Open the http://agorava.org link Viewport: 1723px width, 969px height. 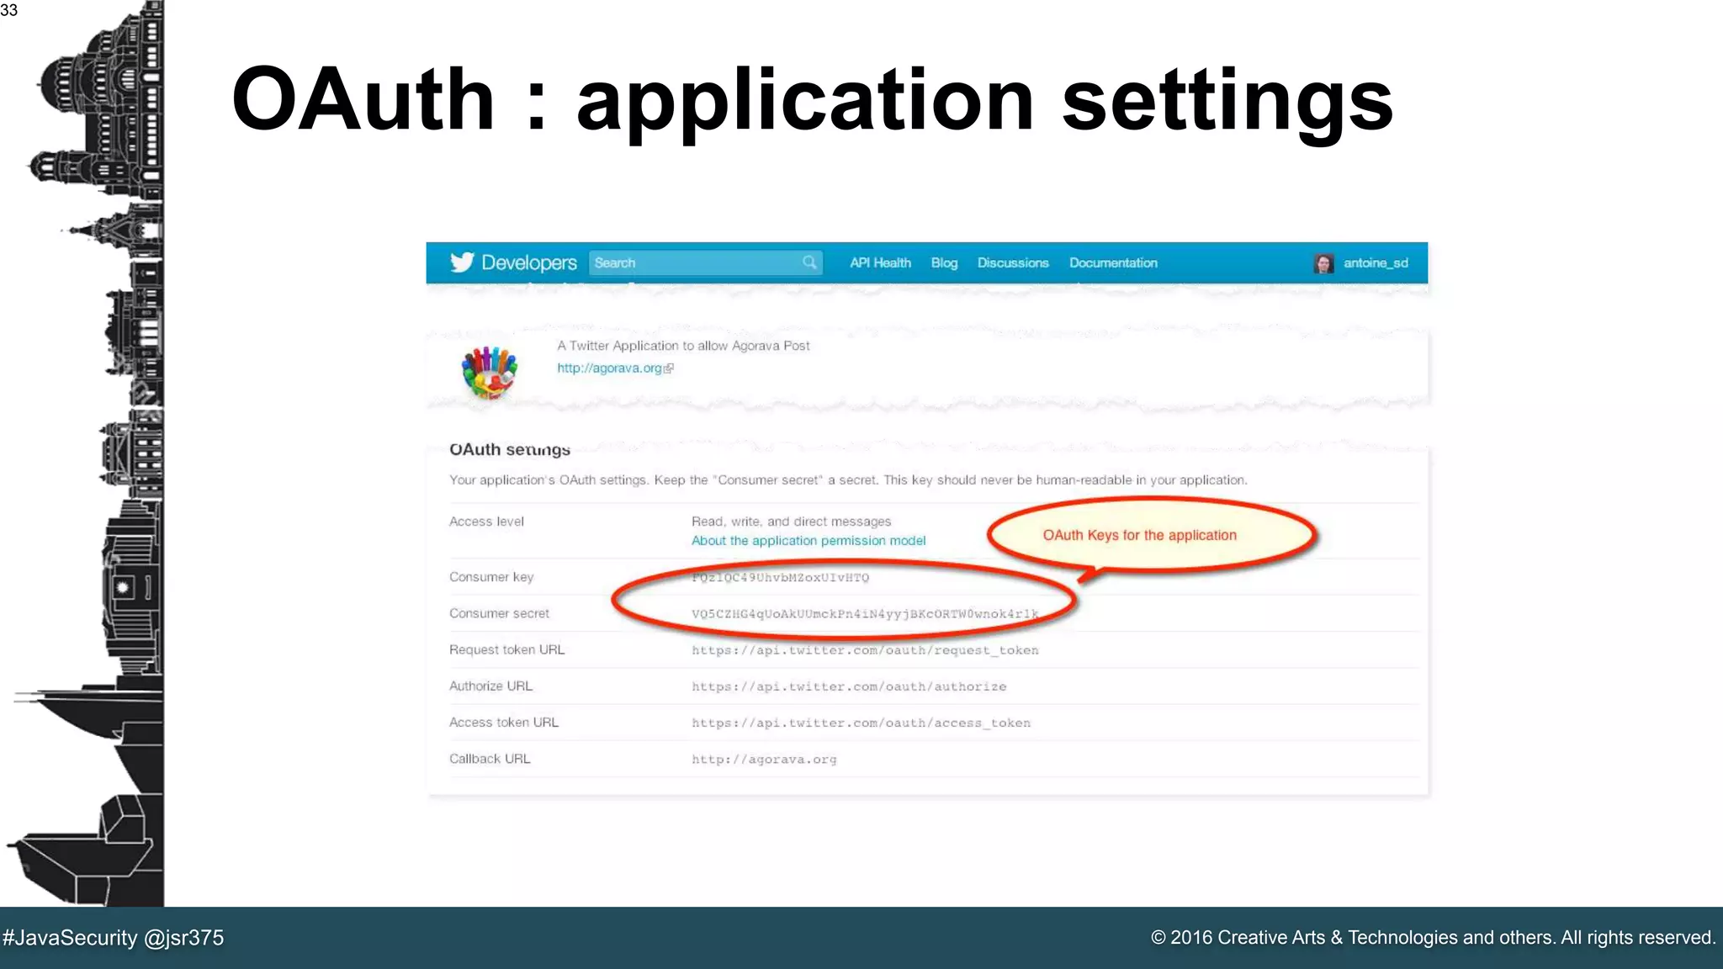point(609,368)
